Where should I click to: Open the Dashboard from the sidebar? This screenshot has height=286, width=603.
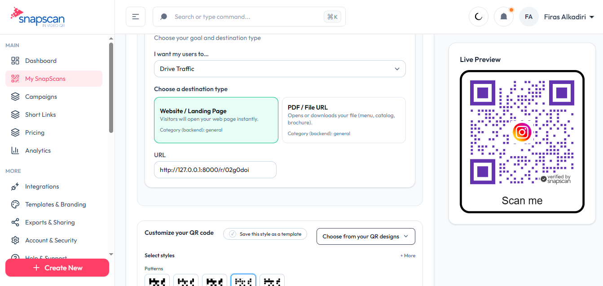(x=40, y=60)
